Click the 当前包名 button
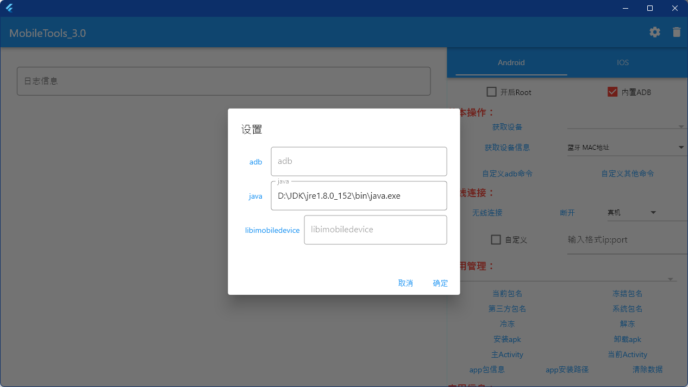Viewport: 688px width, 387px height. click(507, 294)
